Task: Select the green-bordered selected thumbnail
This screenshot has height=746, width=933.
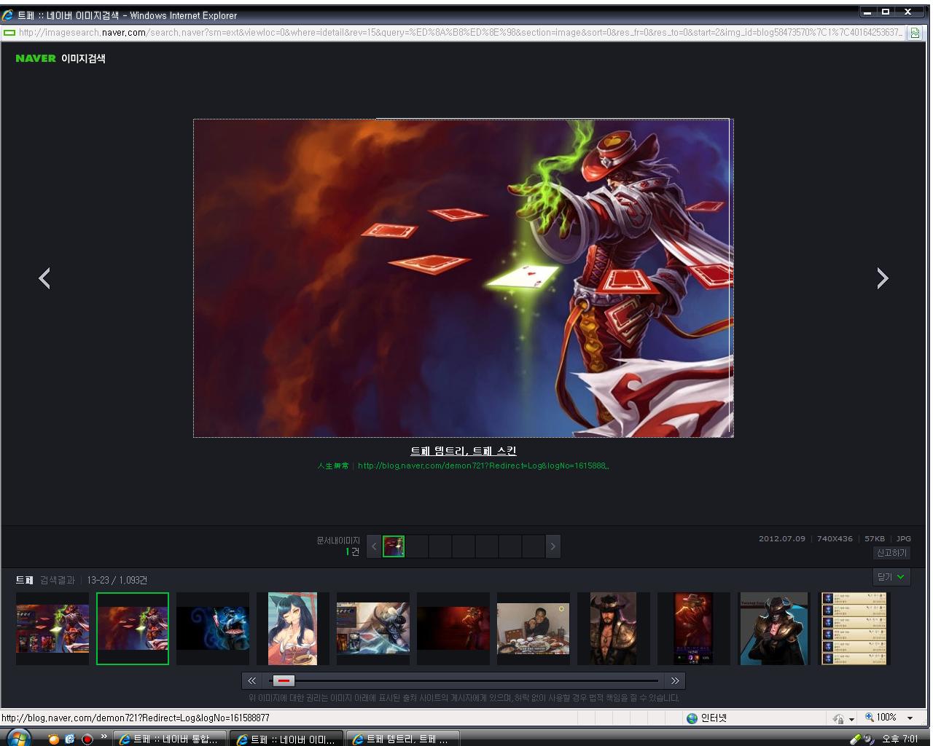Action: tap(133, 629)
